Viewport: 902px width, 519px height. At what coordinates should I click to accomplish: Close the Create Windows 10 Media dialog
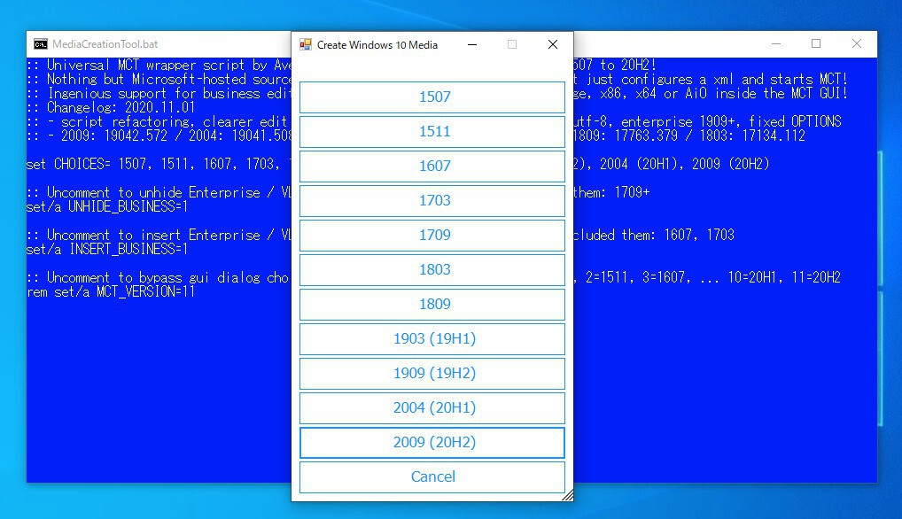553,44
